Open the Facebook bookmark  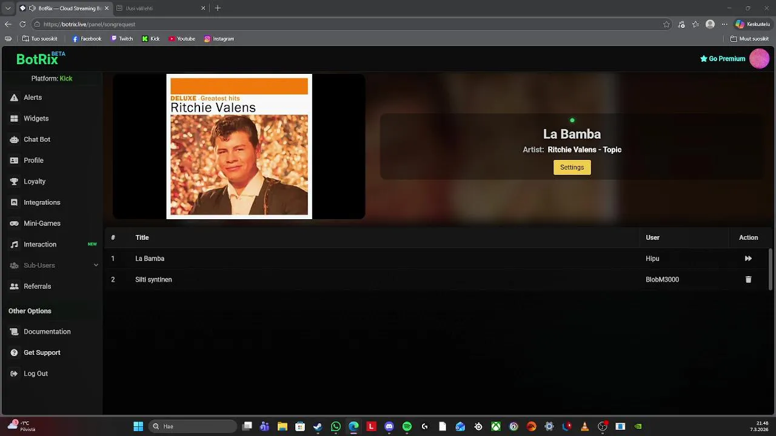click(x=87, y=39)
